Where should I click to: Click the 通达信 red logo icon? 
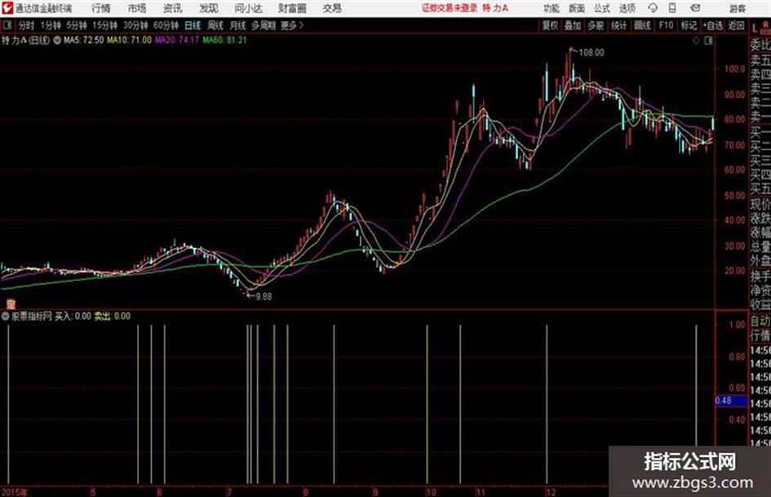pyautogui.click(x=7, y=8)
